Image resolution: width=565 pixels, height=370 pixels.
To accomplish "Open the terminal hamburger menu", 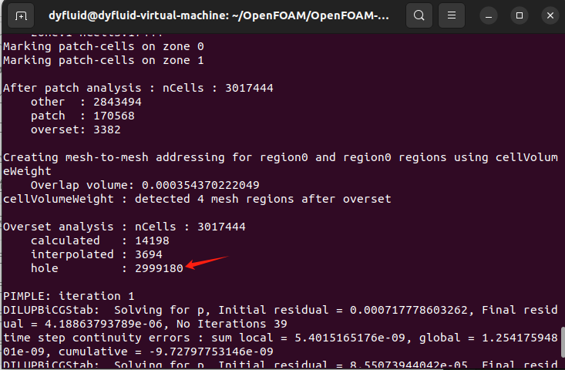I will pos(452,15).
